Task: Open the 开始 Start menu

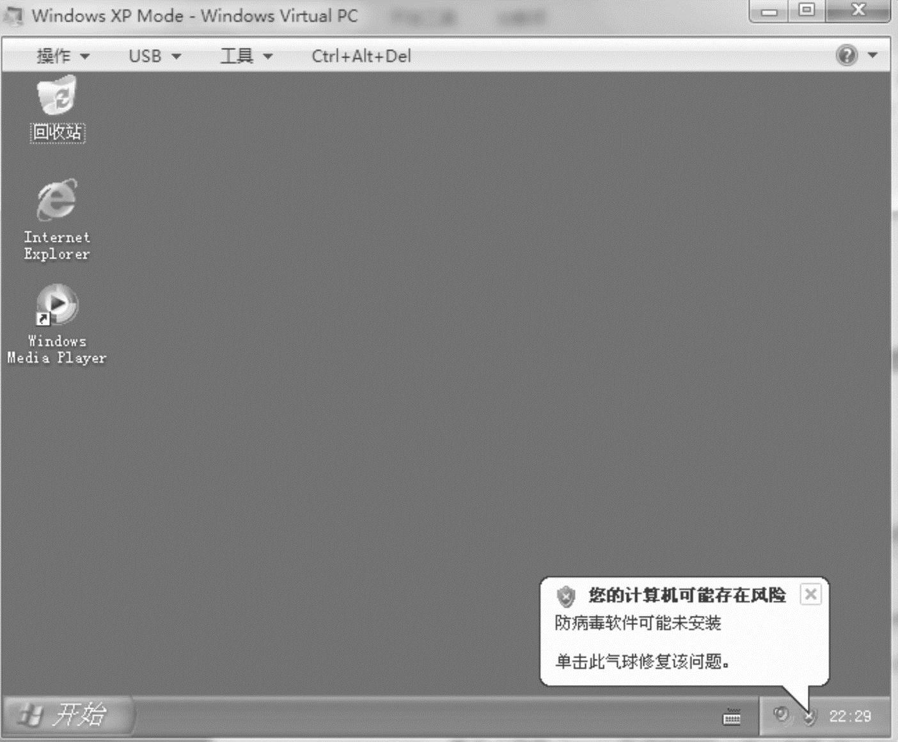Action: pyautogui.click(x=68, y=714)
